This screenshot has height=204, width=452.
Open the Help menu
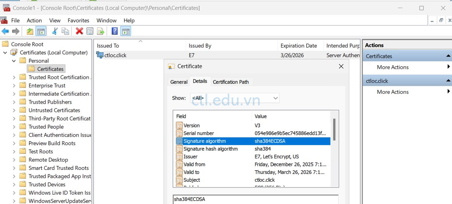point(129,21)
